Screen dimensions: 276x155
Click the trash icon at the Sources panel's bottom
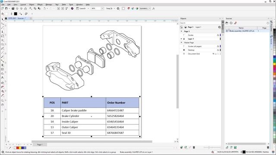pos(268,147)
